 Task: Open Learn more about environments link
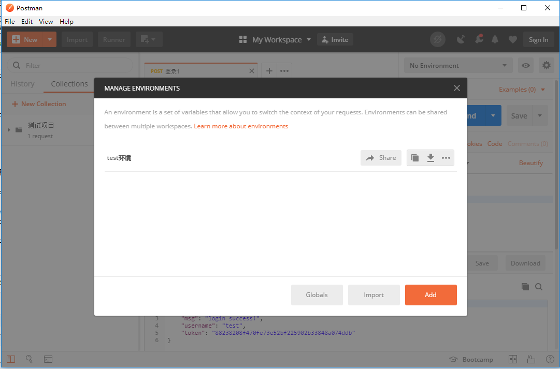241,126
